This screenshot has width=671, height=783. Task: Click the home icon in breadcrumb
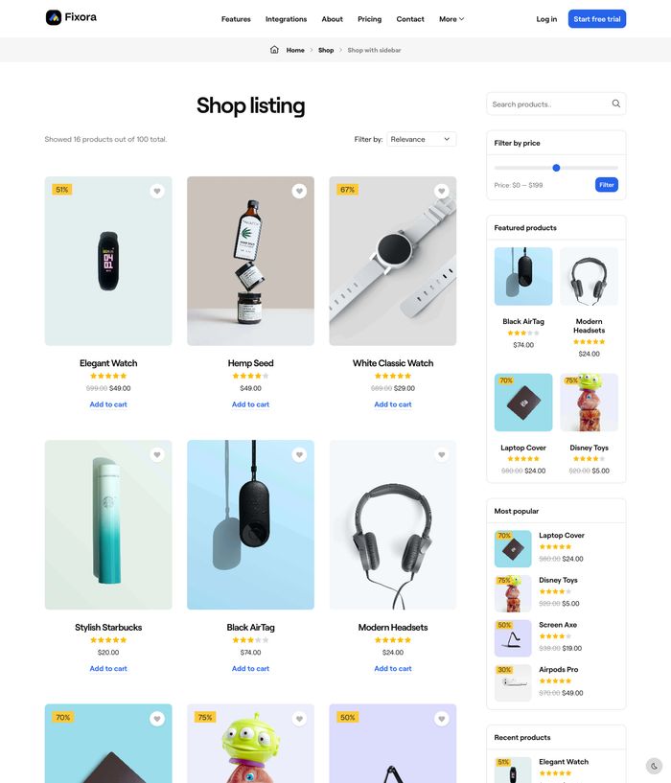tap(274, 50)
